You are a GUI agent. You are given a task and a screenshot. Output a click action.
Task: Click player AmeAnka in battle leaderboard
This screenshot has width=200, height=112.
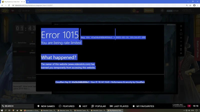click(x=22, y=43)
